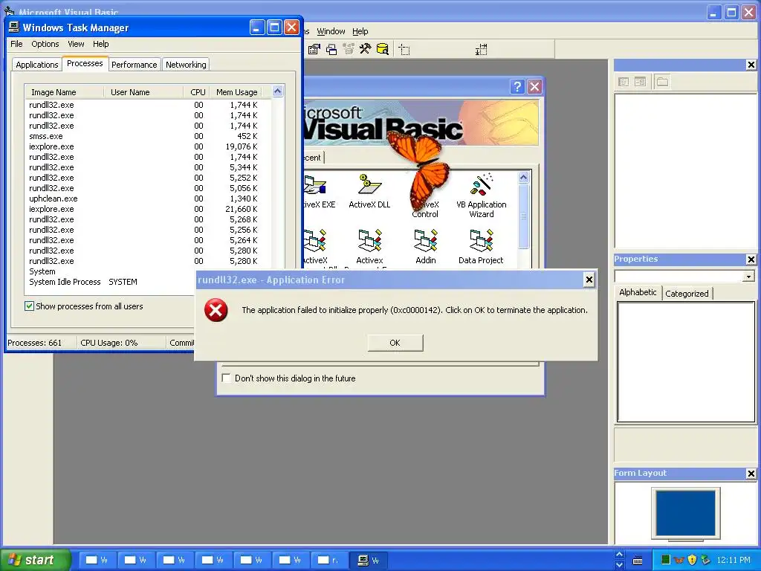Click the butterfly tray icon

point(679,560)
